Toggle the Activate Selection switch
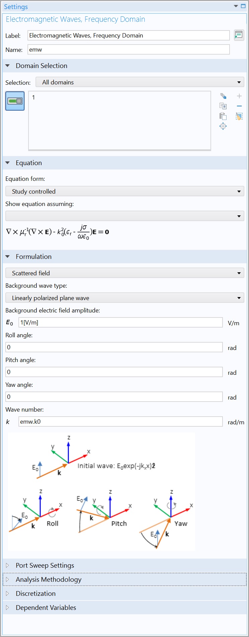This screenshot has width=249, height=637. (x=15, y=101)
